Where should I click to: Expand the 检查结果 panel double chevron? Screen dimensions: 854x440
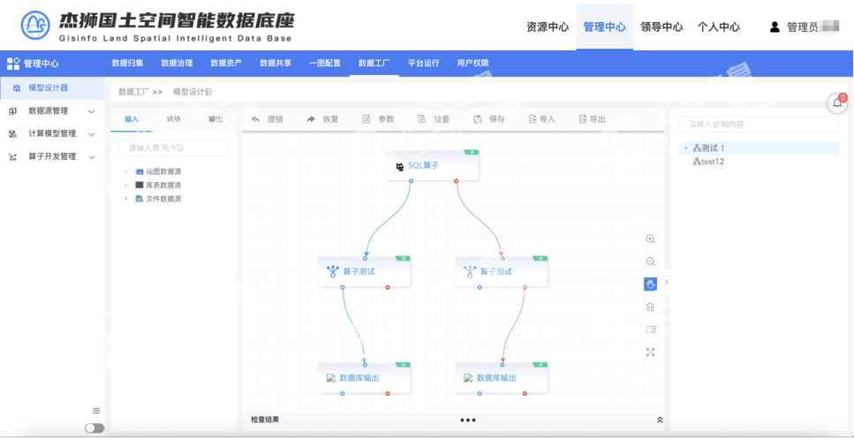[x=660, y=420]
